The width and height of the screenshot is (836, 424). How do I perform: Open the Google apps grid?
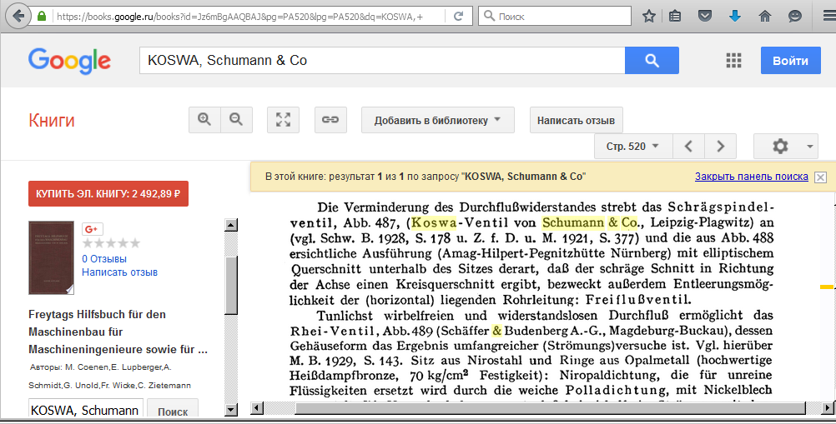point(733,61)
